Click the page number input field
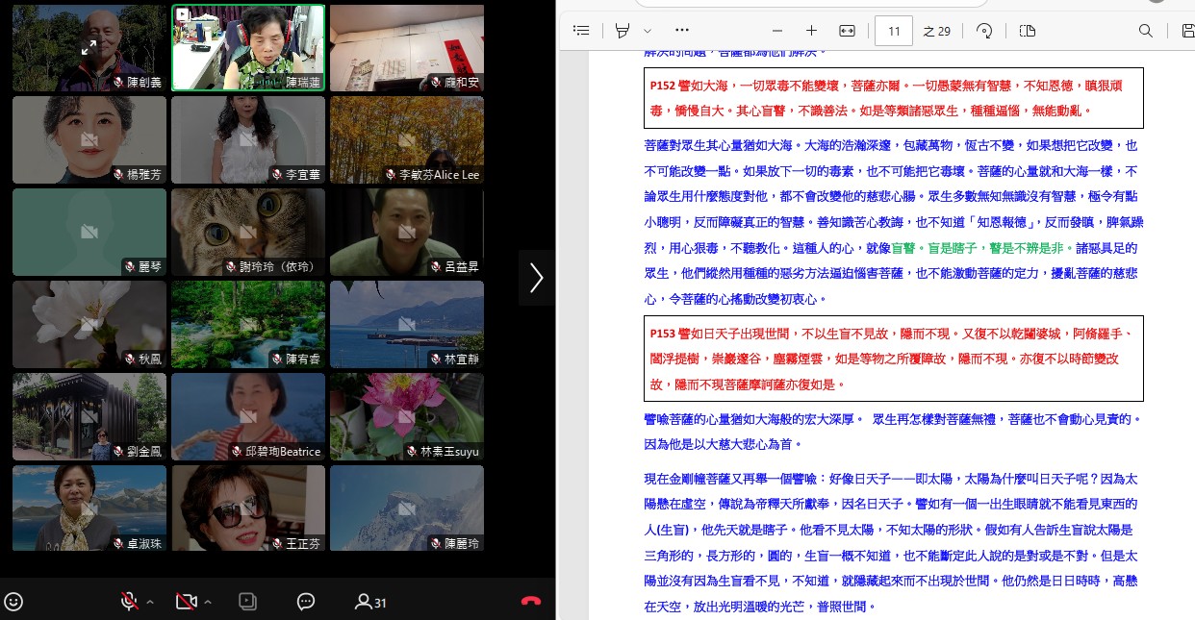Image resolution: width=1195 pixels, height=620 pixels. [x=894, y=31]
